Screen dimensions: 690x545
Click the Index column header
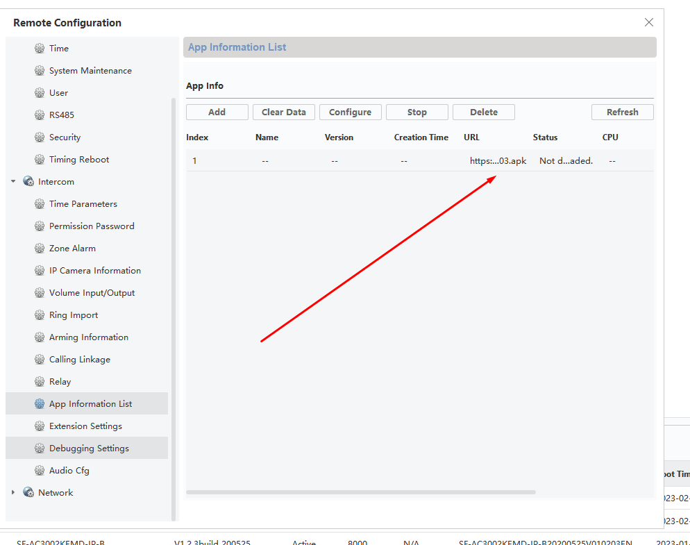197,137
